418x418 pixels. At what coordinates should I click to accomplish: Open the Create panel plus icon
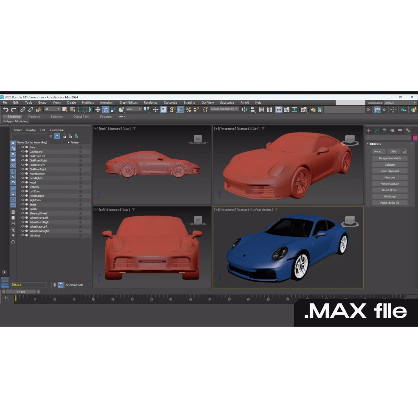pos(369,130)
